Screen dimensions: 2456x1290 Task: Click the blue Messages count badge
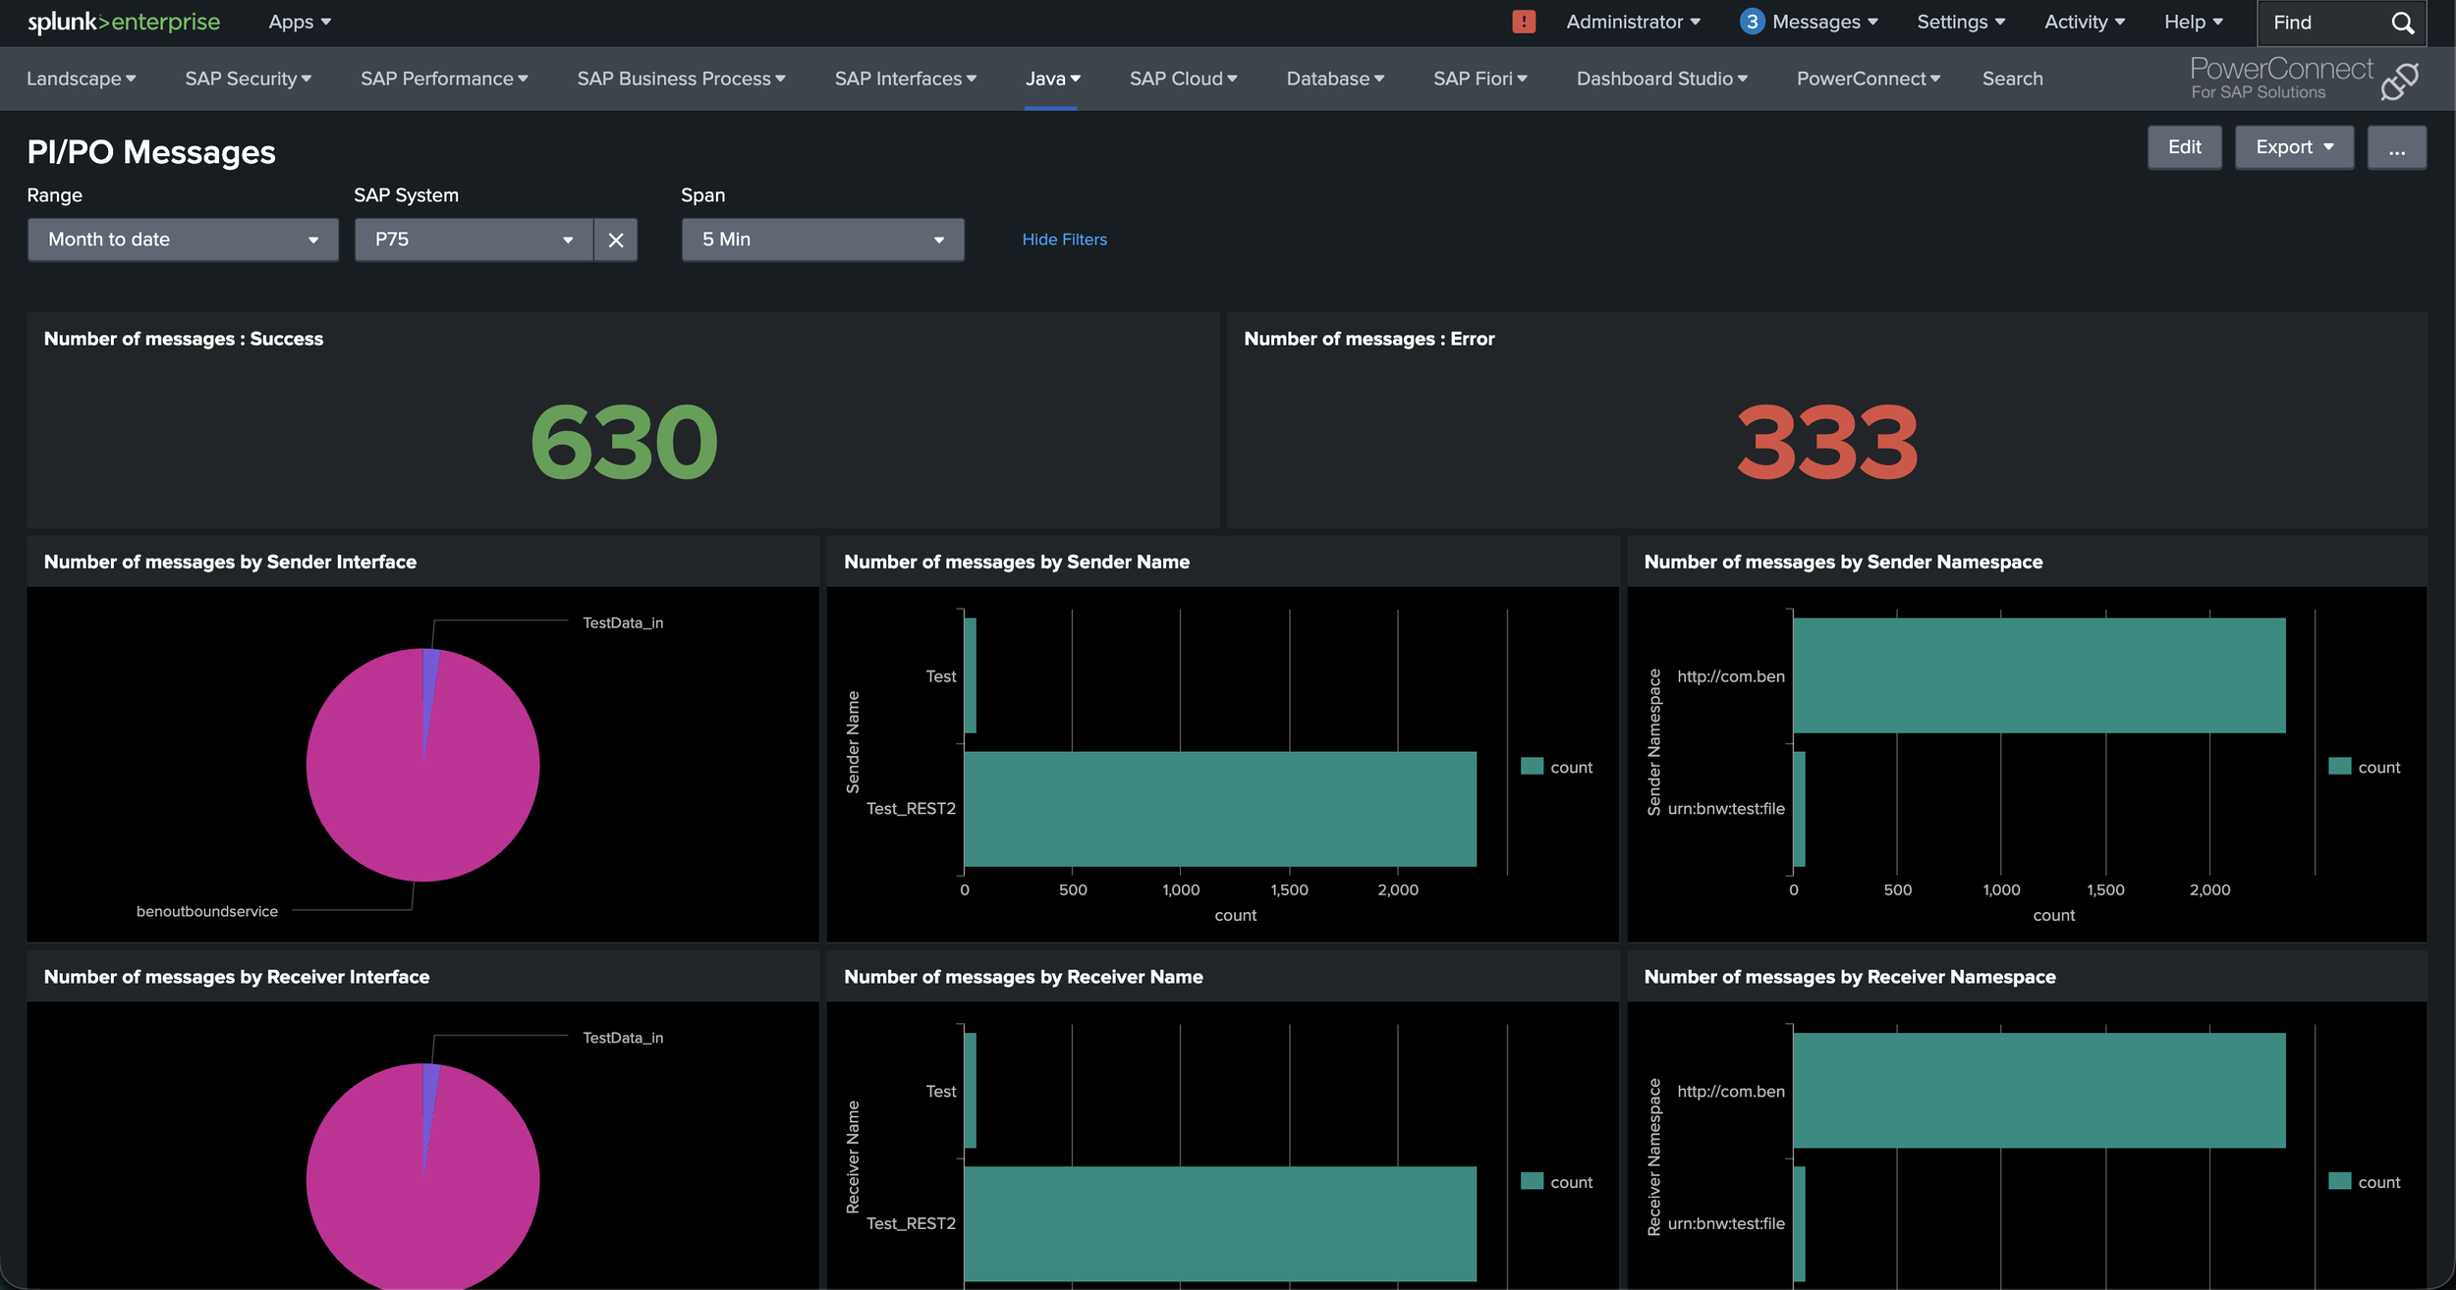tap(1752, 22)
